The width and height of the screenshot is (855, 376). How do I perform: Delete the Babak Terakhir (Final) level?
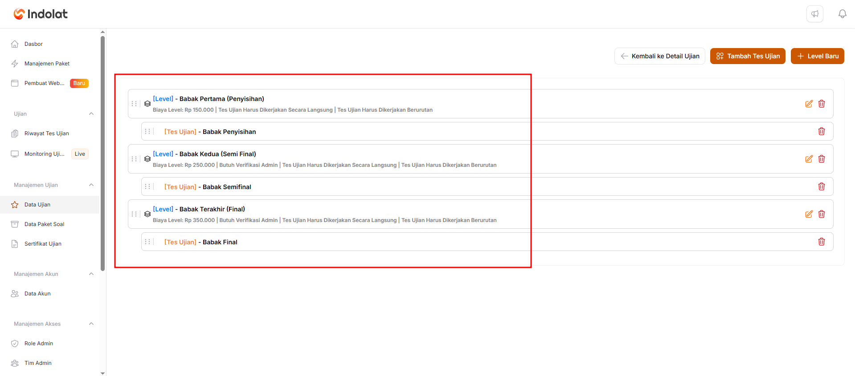[822, 214]
